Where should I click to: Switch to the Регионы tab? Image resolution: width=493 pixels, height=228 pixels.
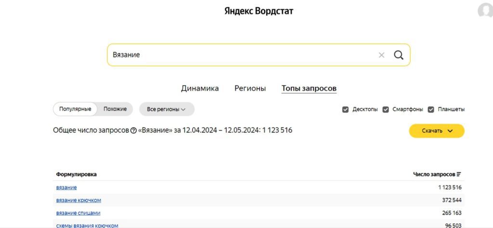tap(250, 88)
